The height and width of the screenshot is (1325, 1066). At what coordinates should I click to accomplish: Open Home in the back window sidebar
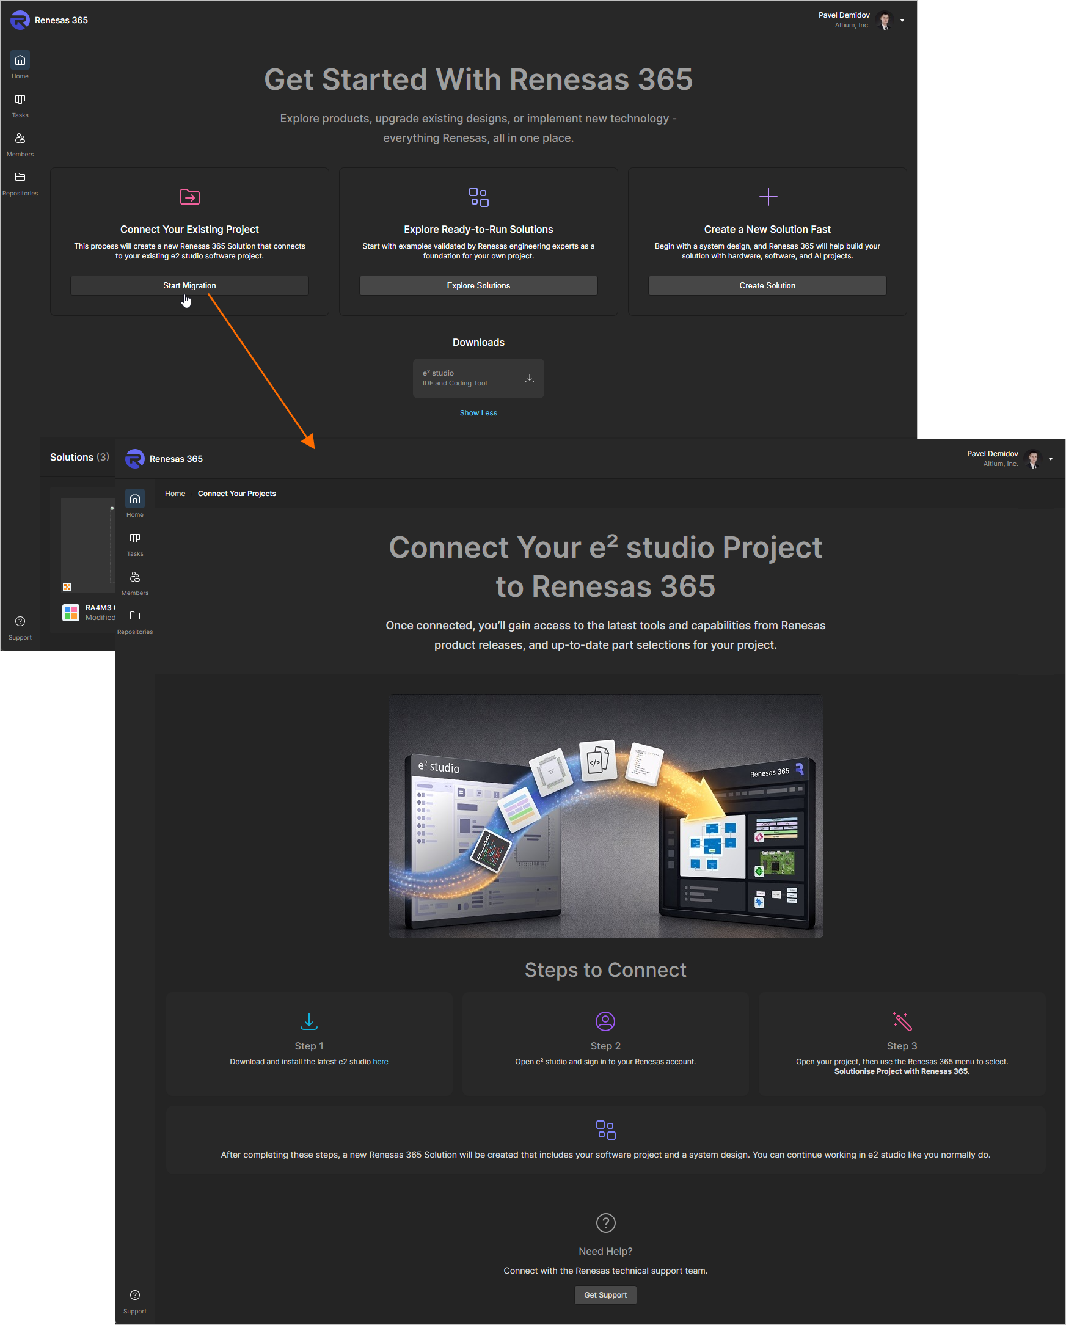(x=20, y=66)
